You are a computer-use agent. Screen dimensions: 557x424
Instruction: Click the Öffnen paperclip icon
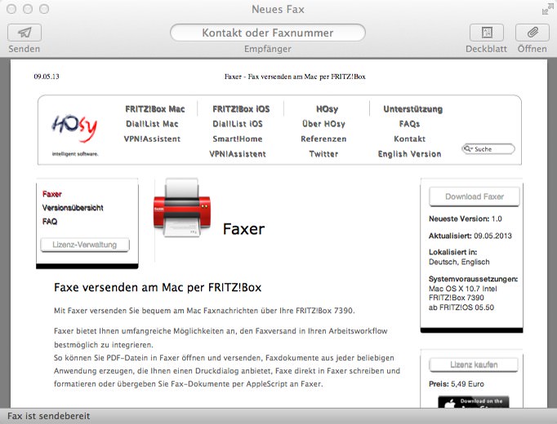(532, 33)
